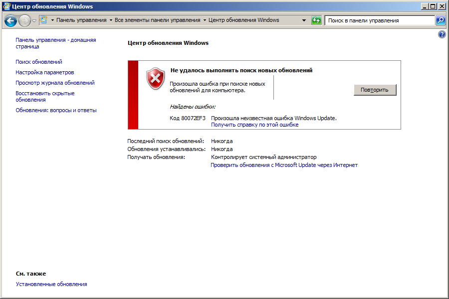The image size is (449, 299).
Task: Click the Найдены ошибки: label
Action: (193, 107)
